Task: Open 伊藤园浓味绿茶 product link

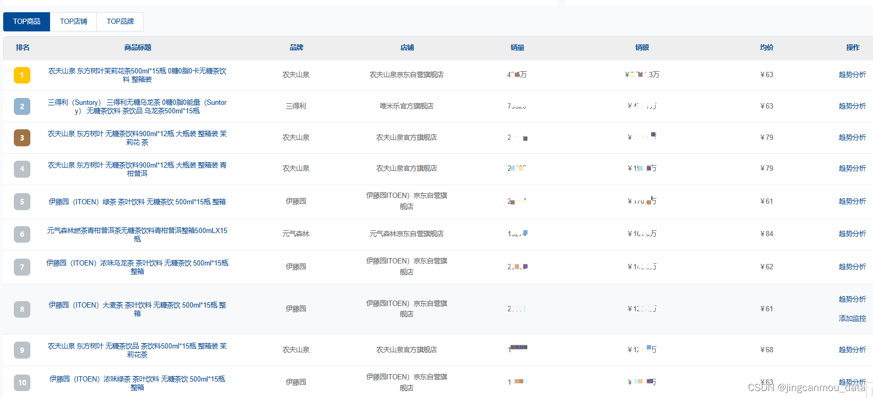Action: 137,383
